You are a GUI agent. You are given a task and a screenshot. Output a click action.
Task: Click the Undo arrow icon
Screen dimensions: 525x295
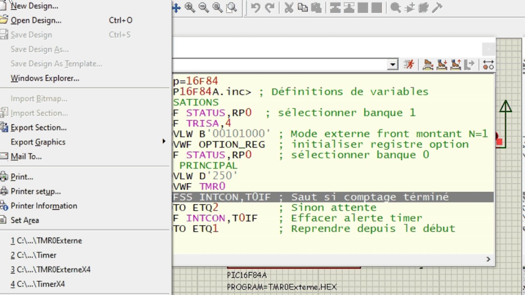(256, 7)
